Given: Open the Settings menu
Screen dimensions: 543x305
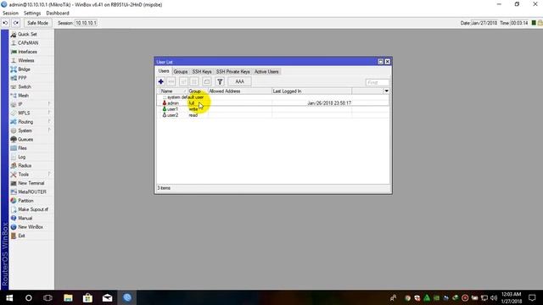Looking at the screenshot, I should click(x=32, y=14).
